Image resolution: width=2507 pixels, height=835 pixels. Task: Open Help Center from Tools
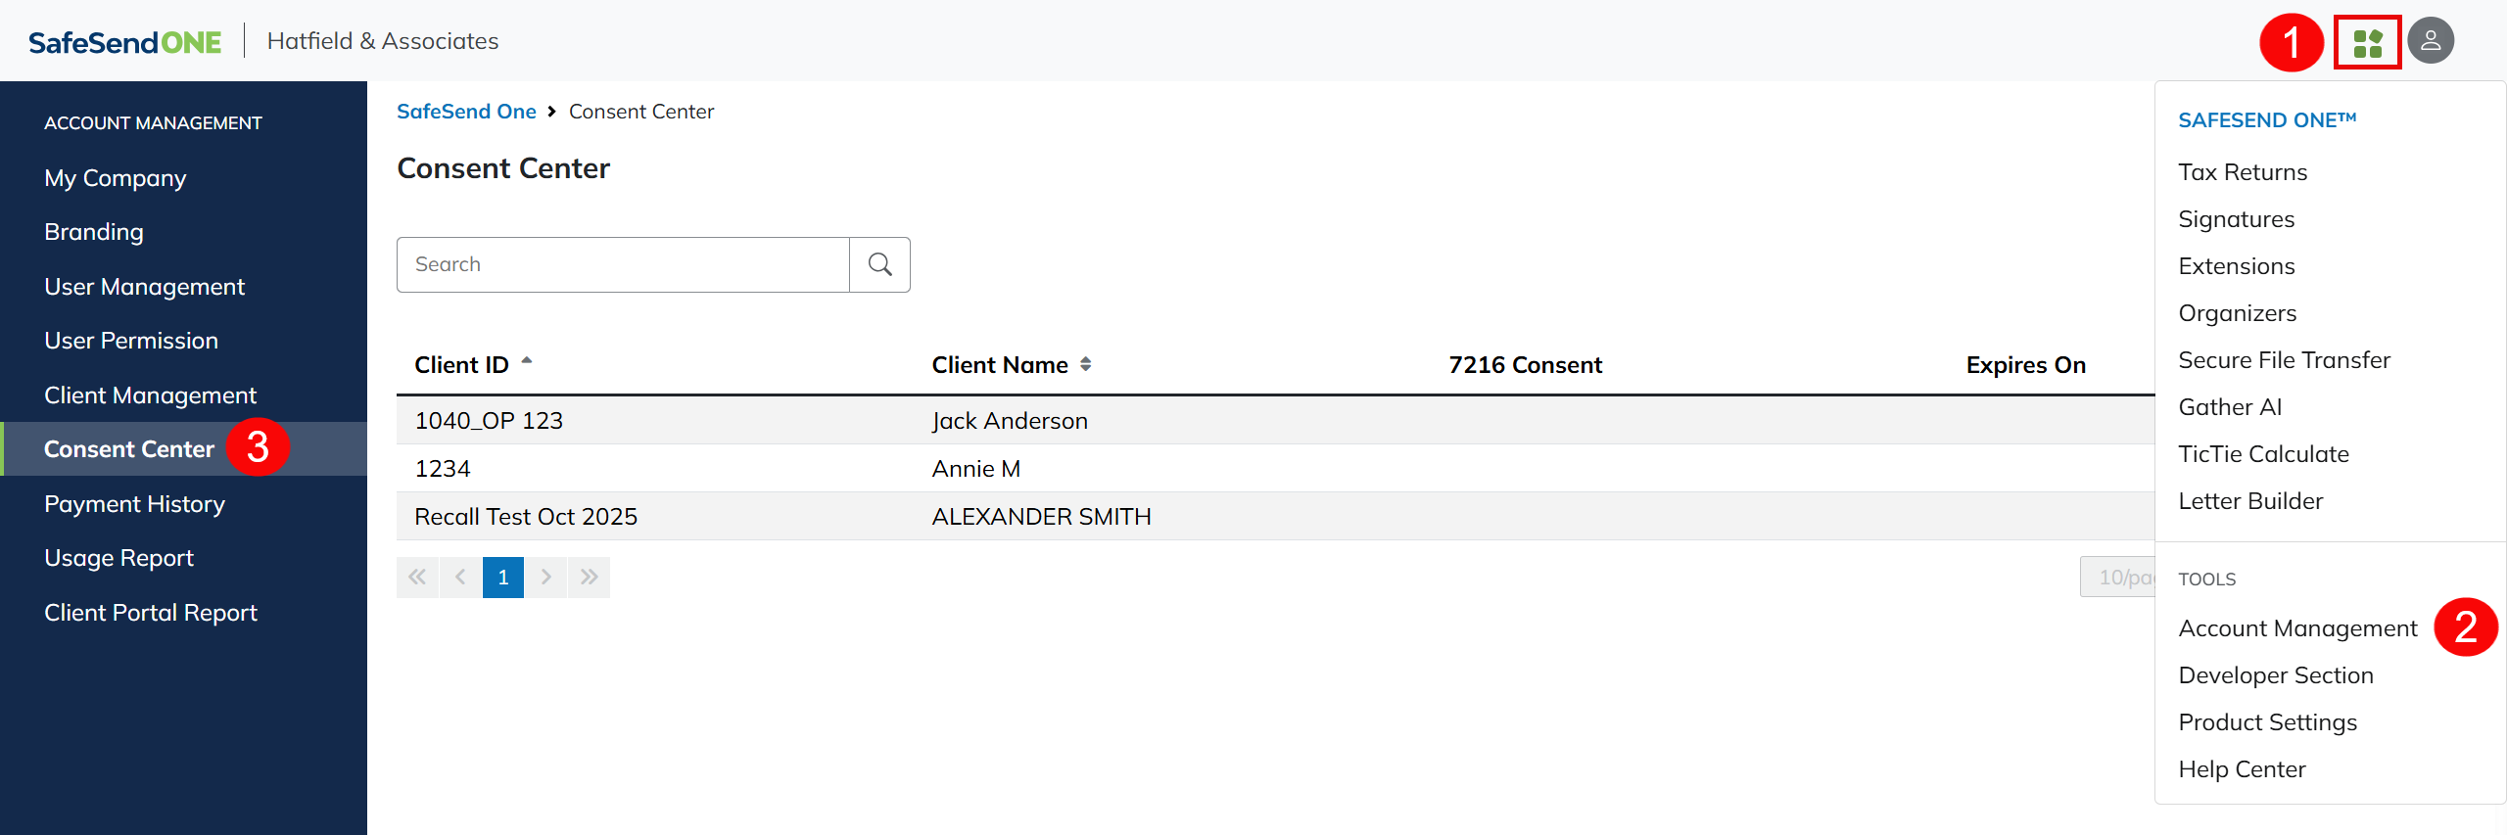pos(2242,769)
